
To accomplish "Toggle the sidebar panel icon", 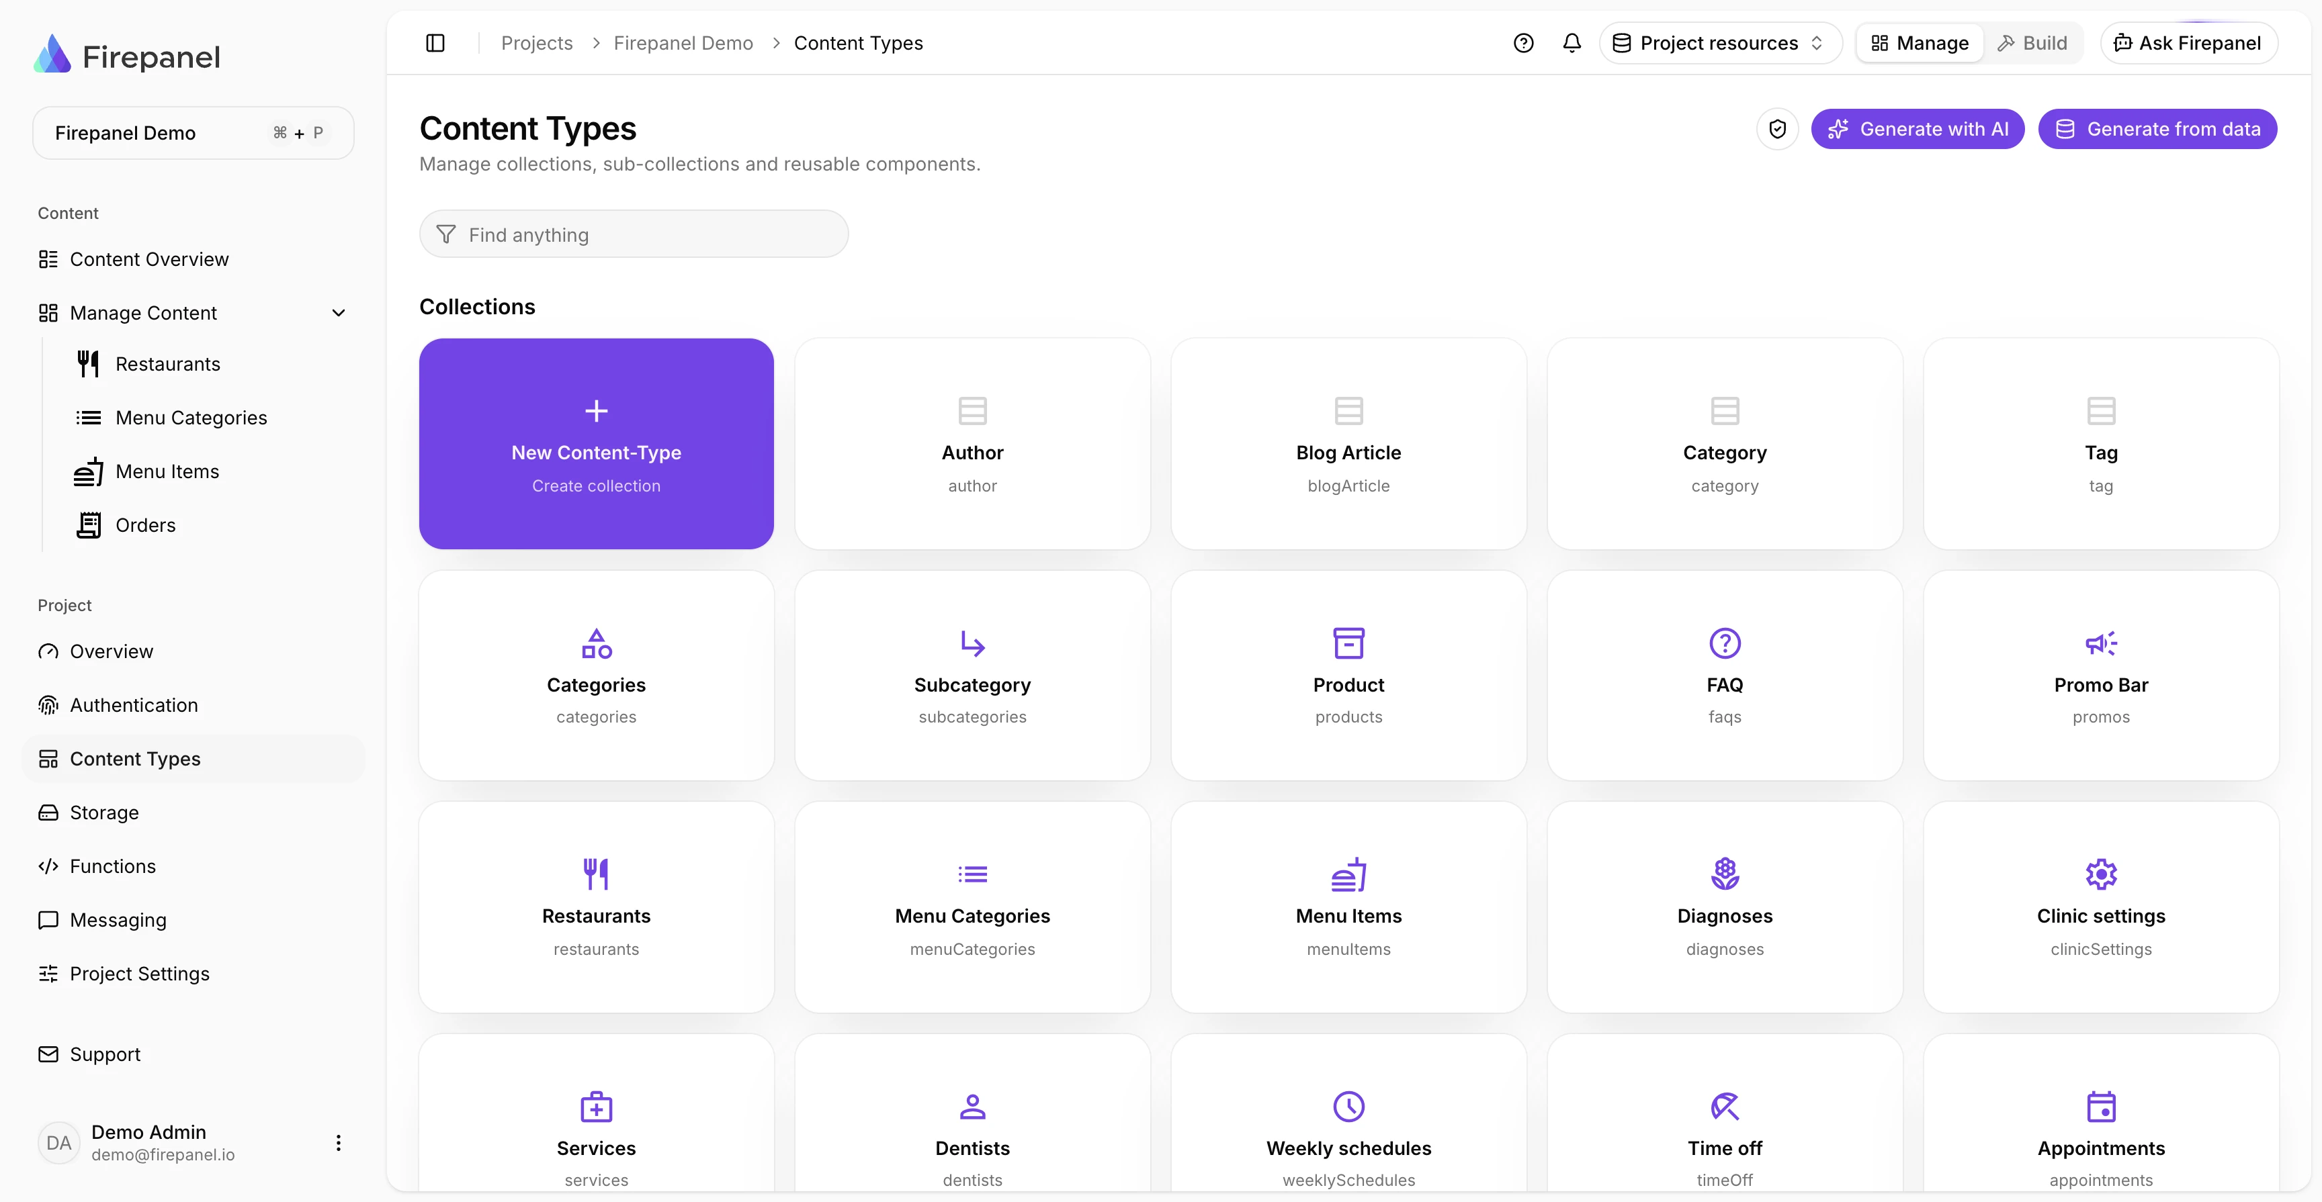I will click(x=435, y=42).
